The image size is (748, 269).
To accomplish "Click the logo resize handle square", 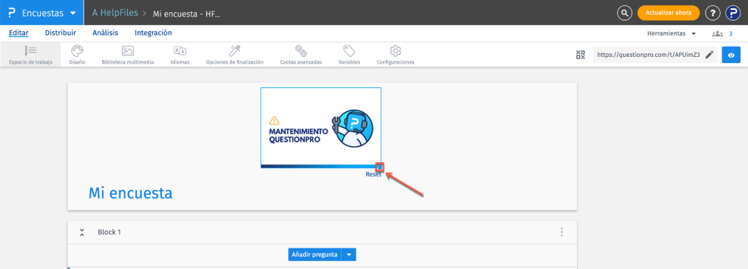I will click(380, 167).
